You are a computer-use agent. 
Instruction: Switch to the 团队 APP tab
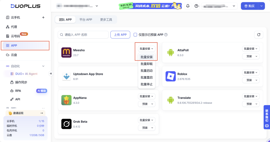coord(65,20)
